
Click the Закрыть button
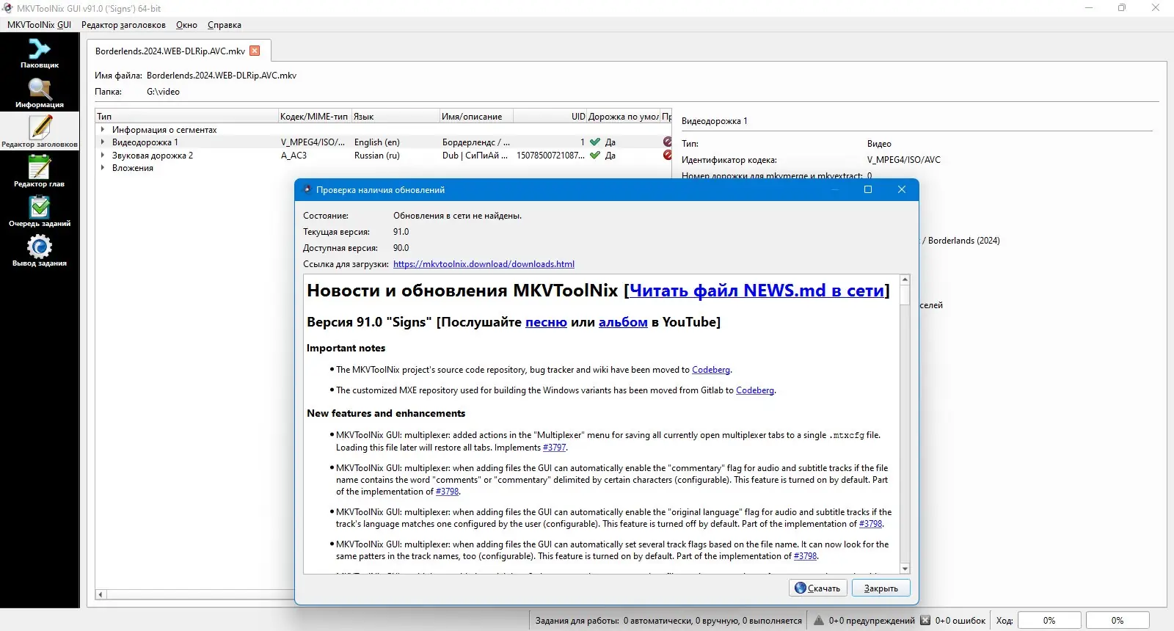[x=881, y=588]
